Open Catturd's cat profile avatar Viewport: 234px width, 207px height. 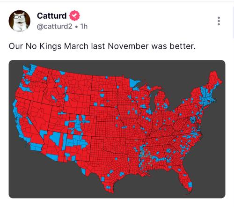(x=19, y=21)
